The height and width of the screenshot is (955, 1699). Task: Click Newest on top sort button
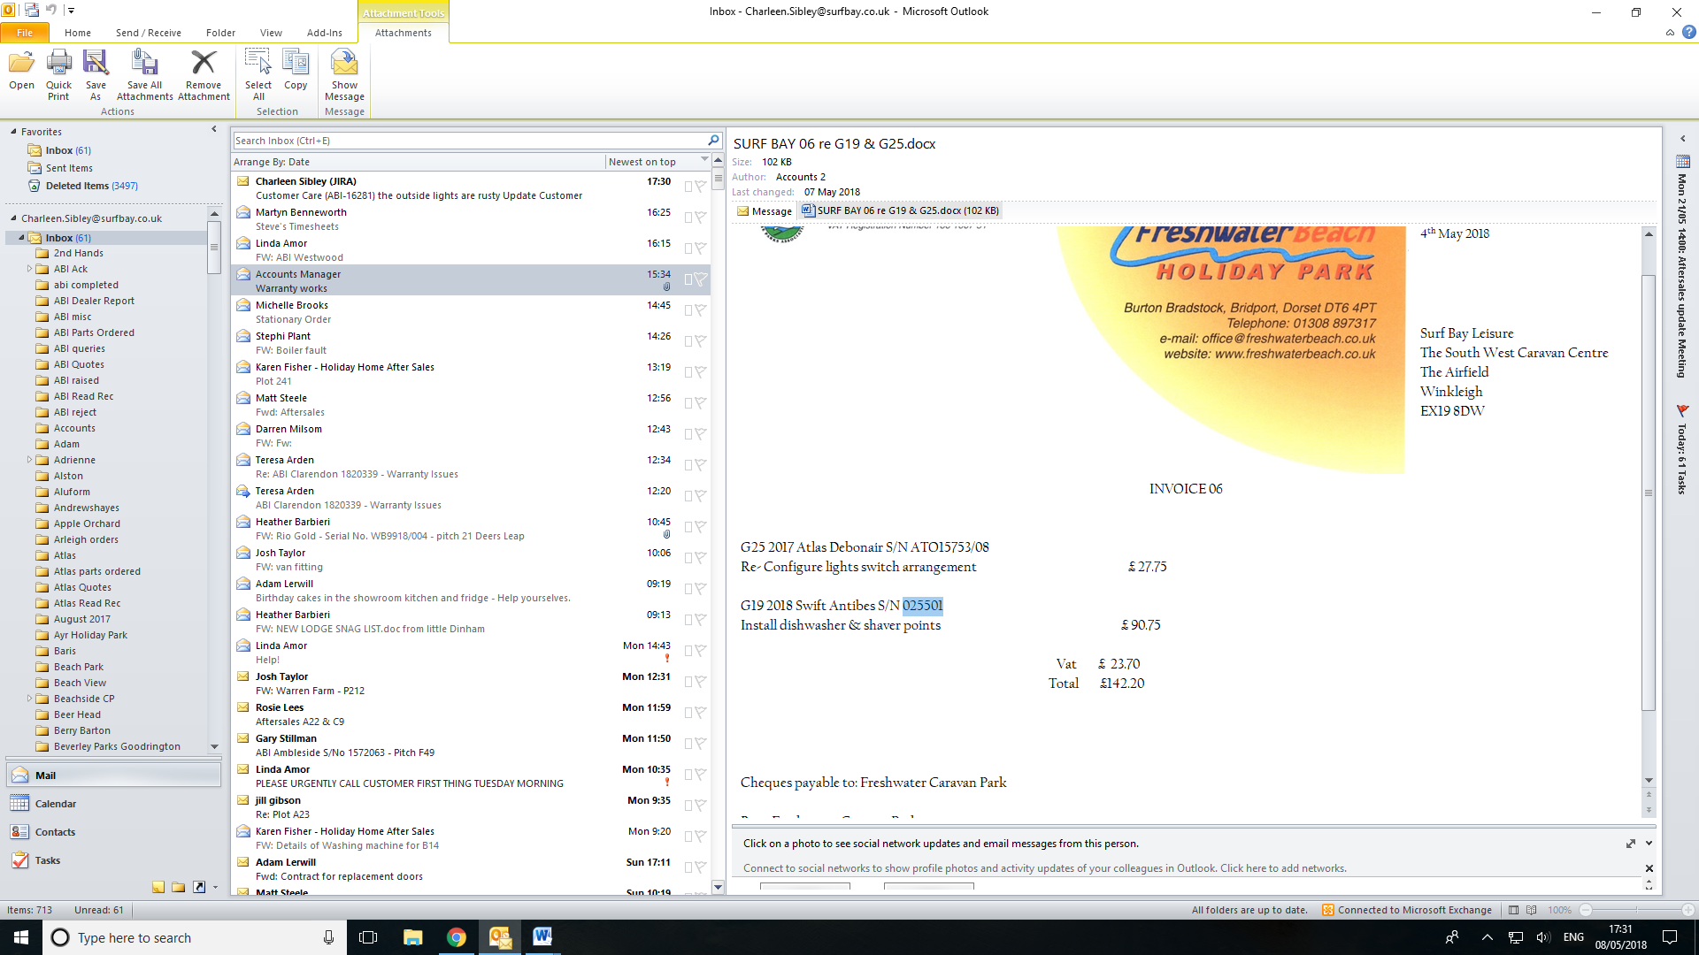pyautogui.click(x=642, y=162)
